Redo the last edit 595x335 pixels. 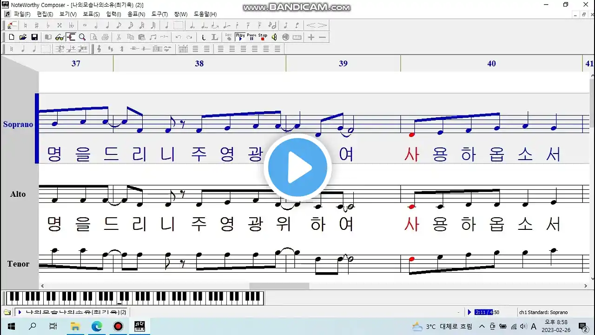click(x=189, y=37)
